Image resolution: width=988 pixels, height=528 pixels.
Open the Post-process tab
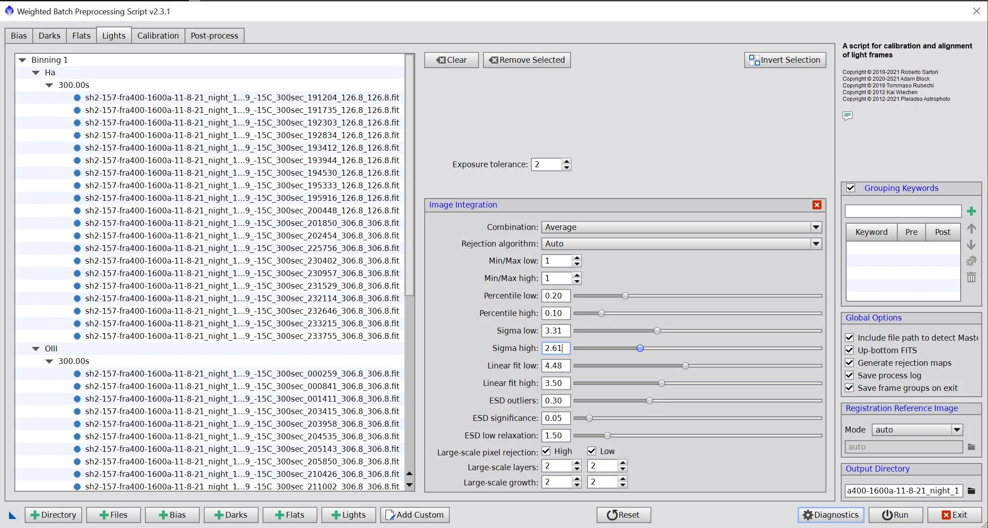coord(214,35)
